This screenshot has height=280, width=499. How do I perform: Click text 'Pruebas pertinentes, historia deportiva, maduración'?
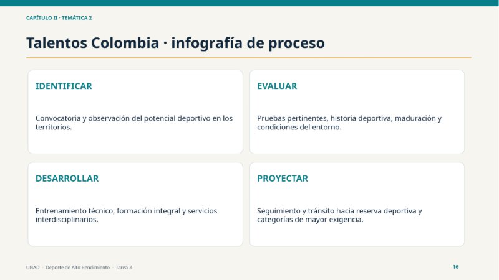click(x=347, y=118)
